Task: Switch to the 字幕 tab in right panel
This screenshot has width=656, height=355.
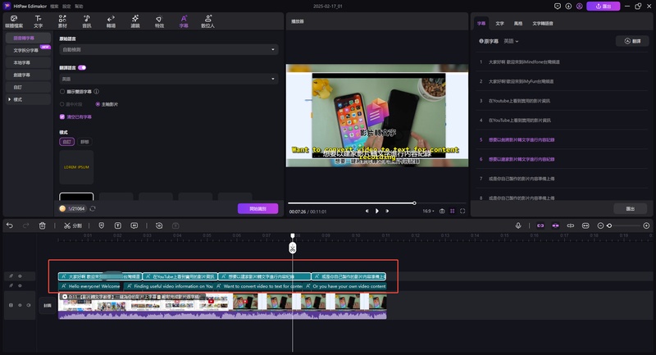Action: pyautogui.click(x=481, y=24)
